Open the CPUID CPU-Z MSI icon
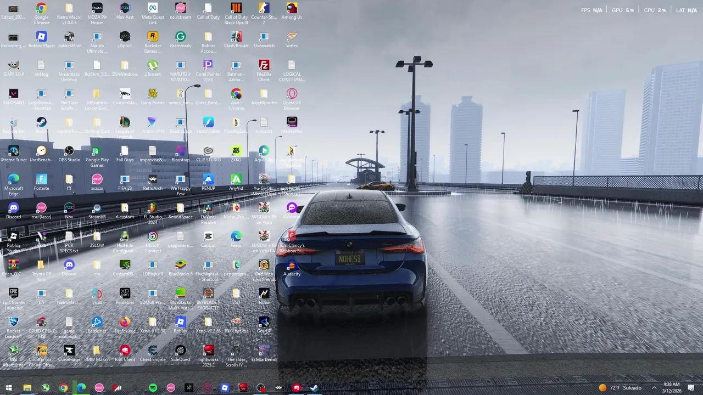The image size is (703, 395). point(41,328)
